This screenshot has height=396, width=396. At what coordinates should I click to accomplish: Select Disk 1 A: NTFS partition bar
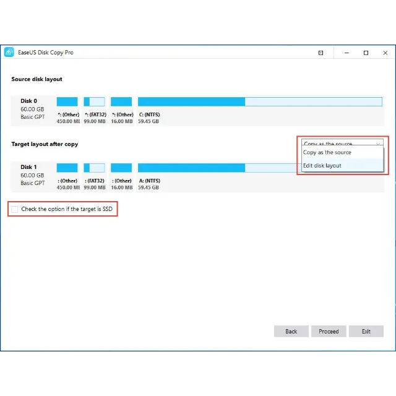tap(217, 168)
